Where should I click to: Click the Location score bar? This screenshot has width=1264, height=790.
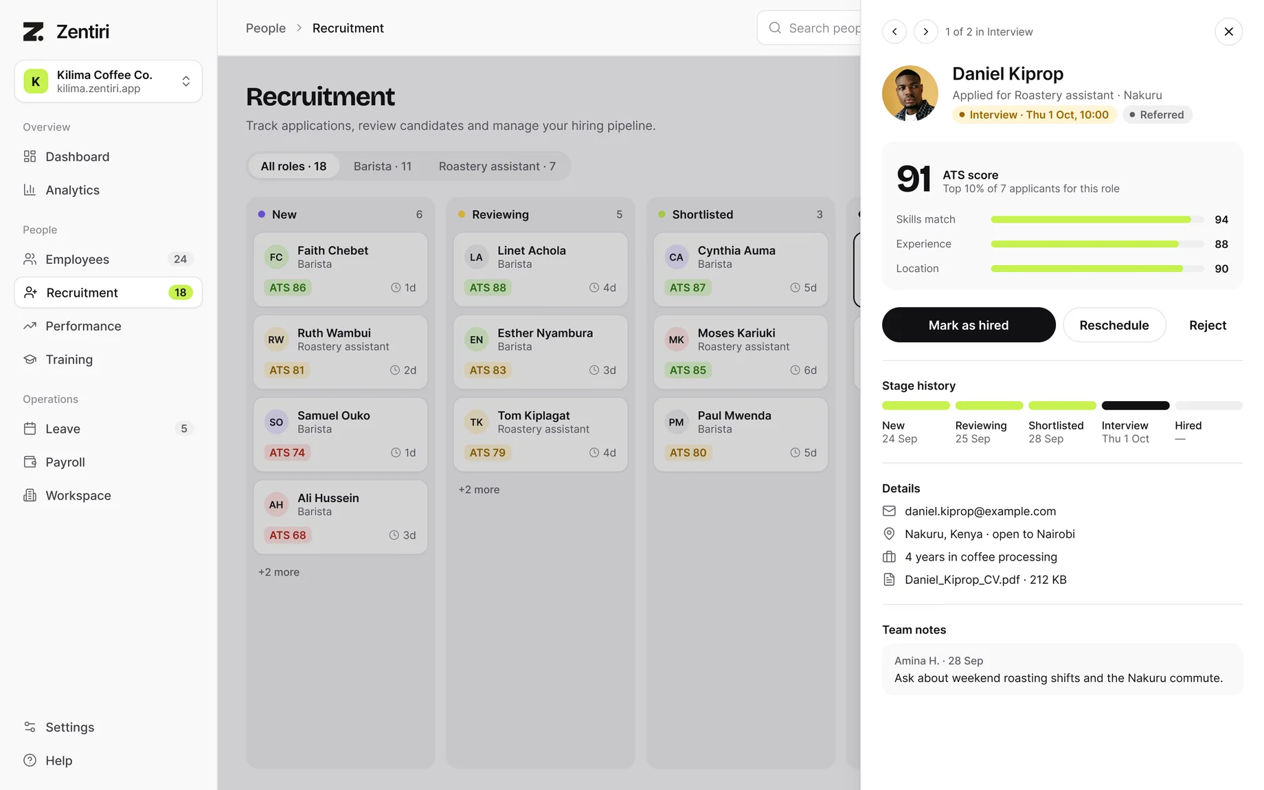click(1097, 269)
